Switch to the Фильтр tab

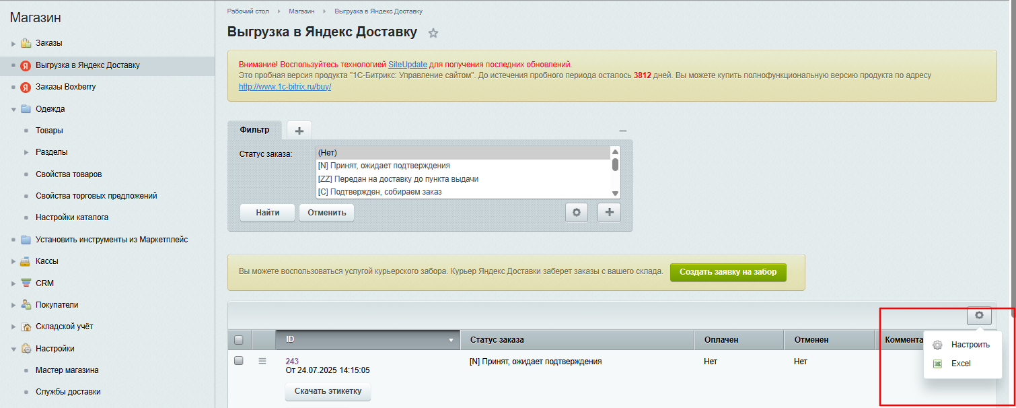(x=254, y=130)
